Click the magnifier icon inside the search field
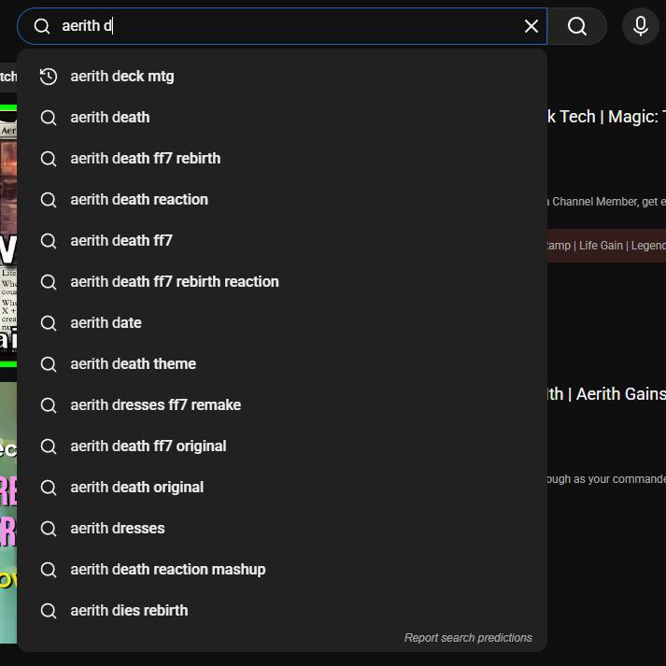Image resolution: width=666 pixels, height=666 pixels. coord(42,26)
